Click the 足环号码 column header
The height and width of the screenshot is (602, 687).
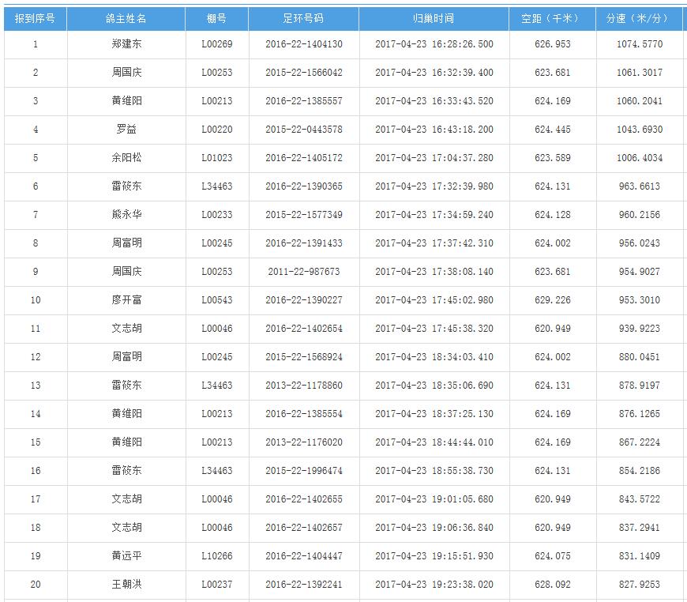[303, 18]
